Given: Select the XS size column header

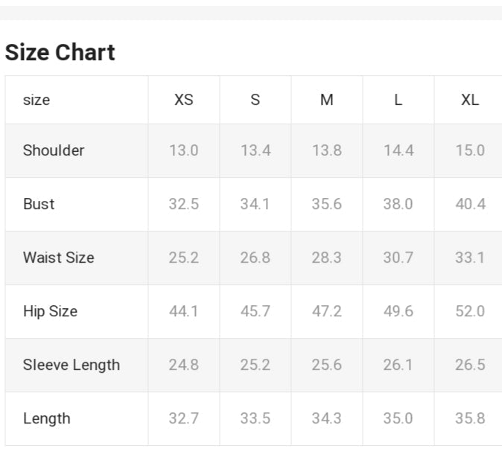Looking at the screenshot, I should pos(184,100).
